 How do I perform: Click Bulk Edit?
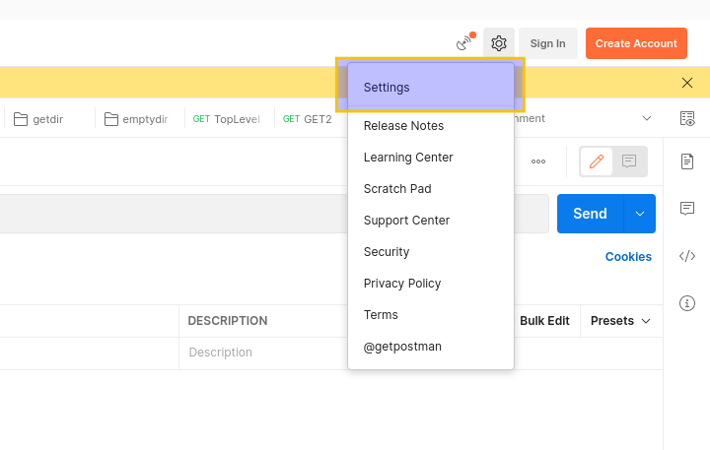click(x=544, y=321)
